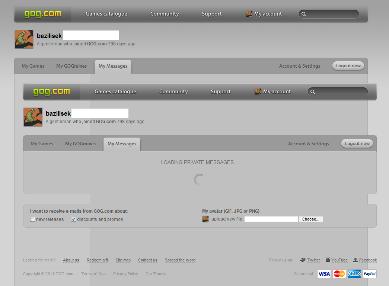Click the small avatar icon beside inner My account
Image resolution: width=389 pixels, height=286 pixels.
258,91
